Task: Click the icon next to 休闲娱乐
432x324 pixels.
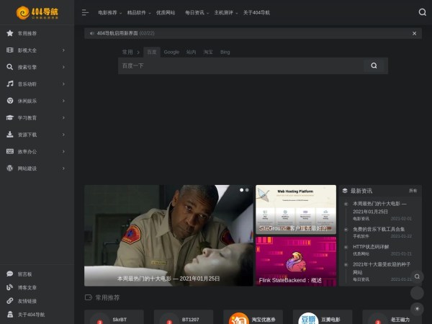Action: (10, 101)
